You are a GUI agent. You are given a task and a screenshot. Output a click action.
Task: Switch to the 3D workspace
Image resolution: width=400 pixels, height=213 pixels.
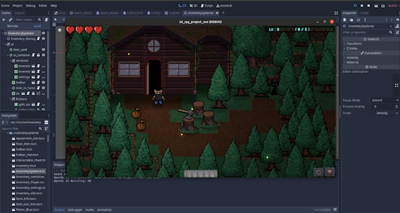[194, 6]
